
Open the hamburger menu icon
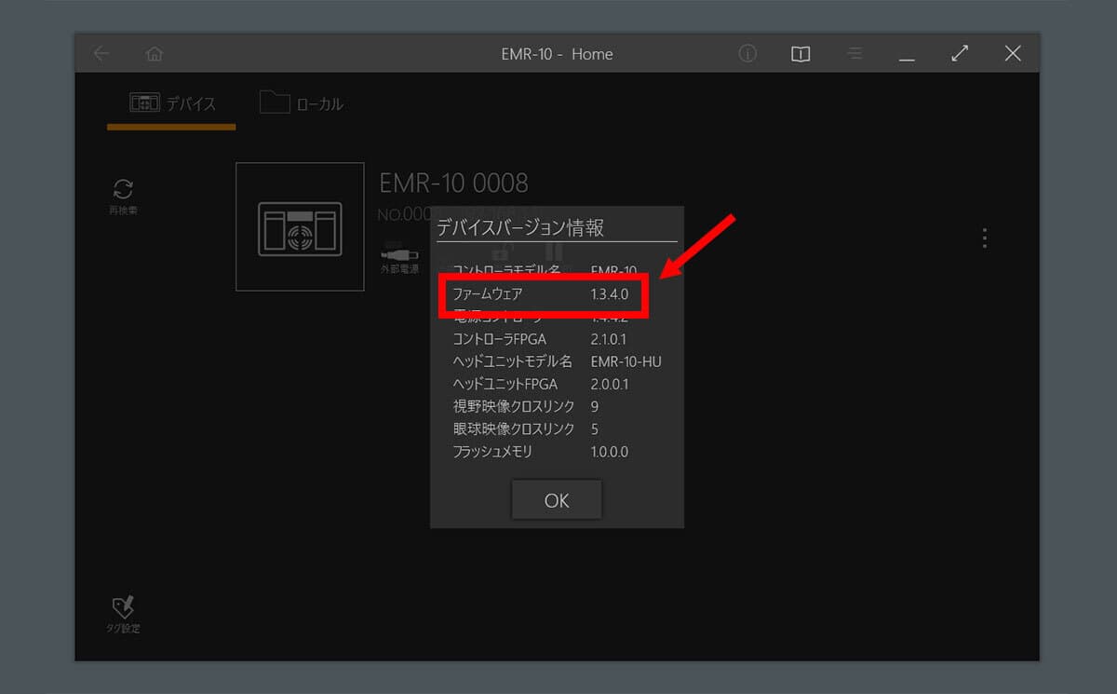(855, 54)
